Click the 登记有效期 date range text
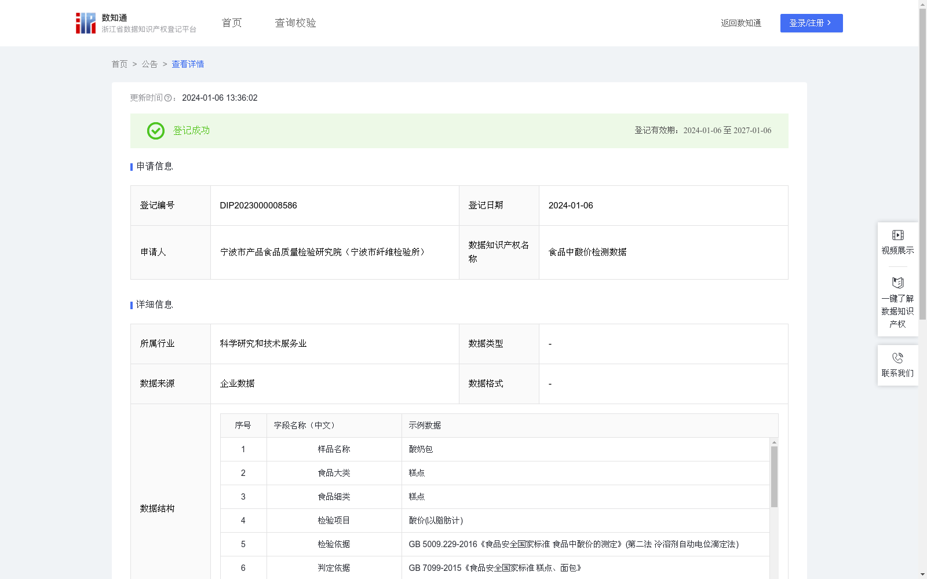Image resolution: width=927 pixels, height=579 pixels. coord(703,131)
